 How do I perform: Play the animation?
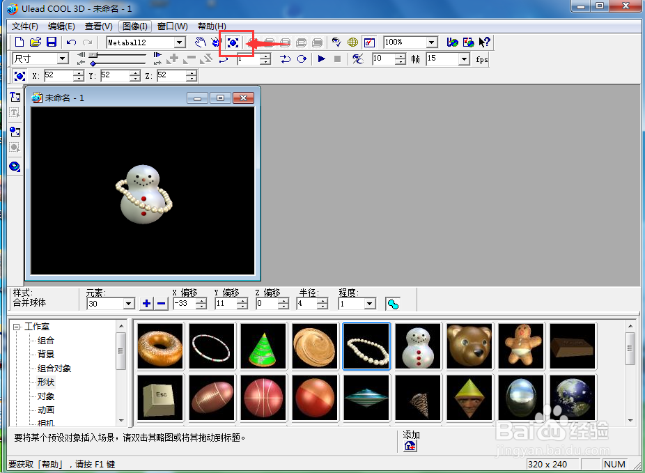(322, 59)
